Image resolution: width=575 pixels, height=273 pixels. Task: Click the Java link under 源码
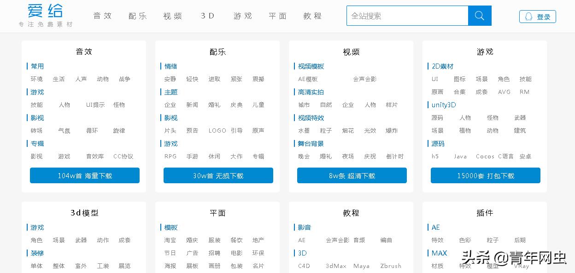coord(460,156)
